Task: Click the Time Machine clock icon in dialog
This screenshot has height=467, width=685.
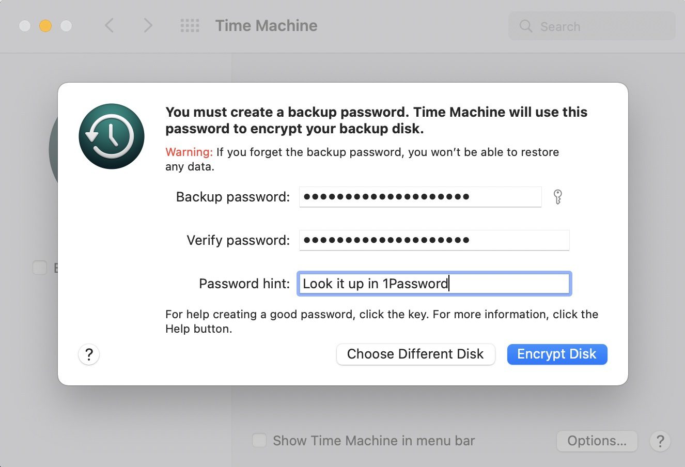Action: 112,136
